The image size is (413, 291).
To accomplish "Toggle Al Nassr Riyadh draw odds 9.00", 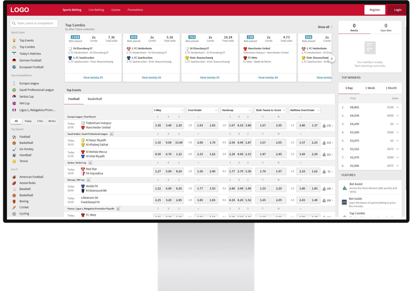I will (168, 143).
